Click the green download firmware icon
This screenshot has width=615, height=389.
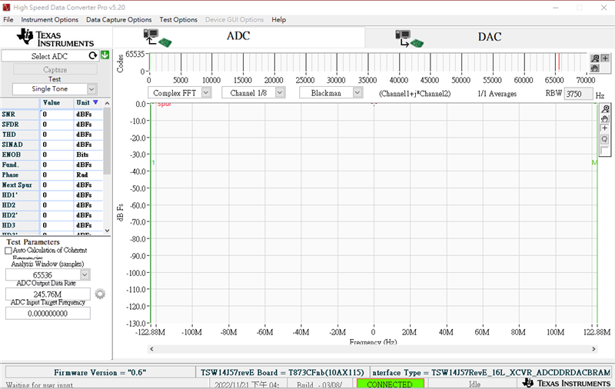[x=105, y=55]
